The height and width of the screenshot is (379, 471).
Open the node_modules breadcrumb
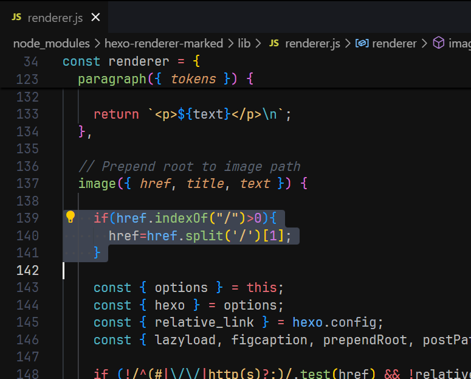[51, 43]
